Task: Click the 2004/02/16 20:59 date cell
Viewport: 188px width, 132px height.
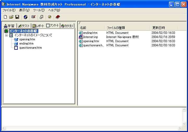Action: tap(163, 37)
